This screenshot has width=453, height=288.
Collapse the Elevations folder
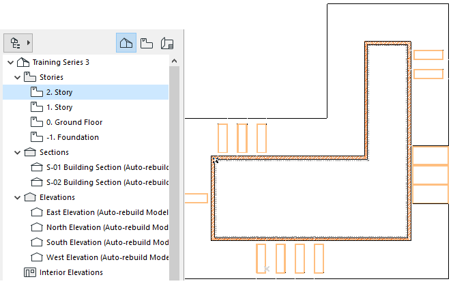pos(18,197)
